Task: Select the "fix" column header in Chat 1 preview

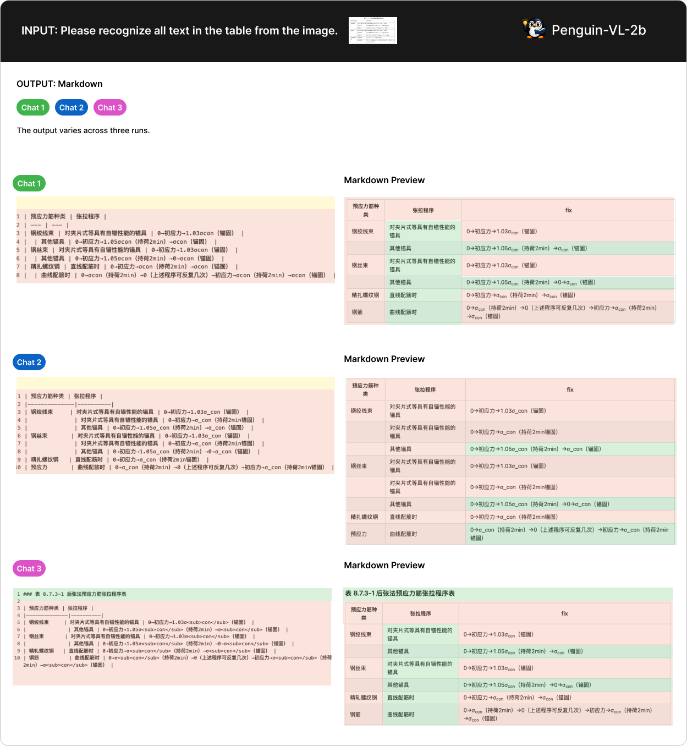Action: pyautogui.click(x=568, y=210)
